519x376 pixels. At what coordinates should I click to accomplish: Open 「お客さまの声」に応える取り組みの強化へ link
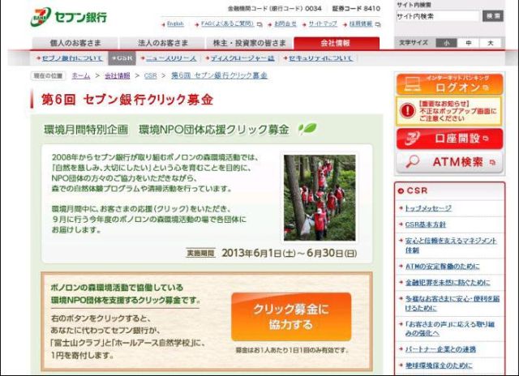pos(450,328)
